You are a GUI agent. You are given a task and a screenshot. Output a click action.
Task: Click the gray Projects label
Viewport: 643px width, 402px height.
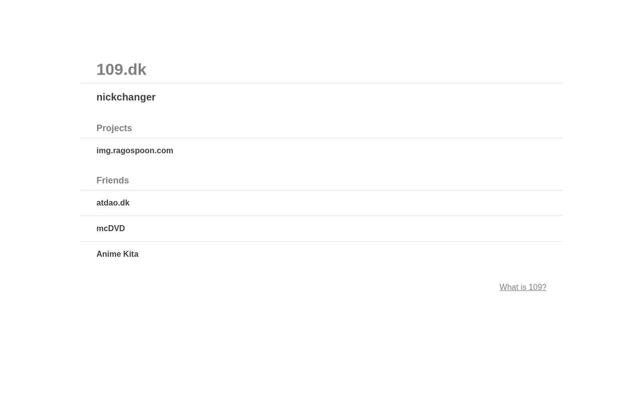tap(114, 128)
